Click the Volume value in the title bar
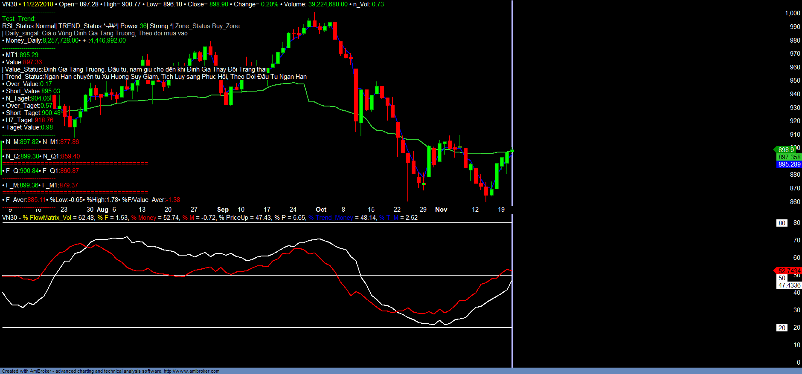 click(328, 4)
